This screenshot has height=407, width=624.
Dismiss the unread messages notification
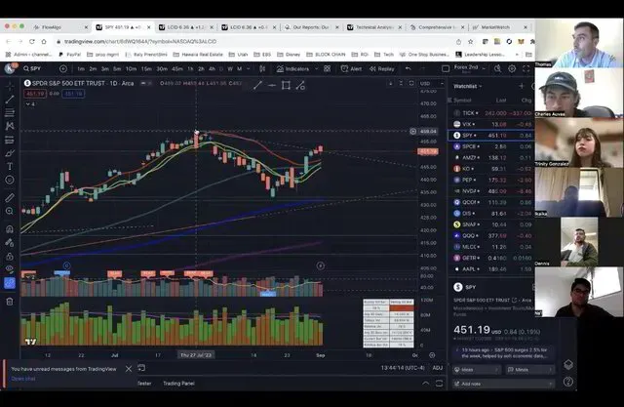point(129,369)
